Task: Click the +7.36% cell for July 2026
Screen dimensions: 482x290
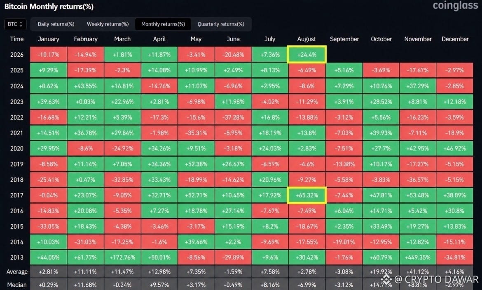Action: [x=270, y=55]
